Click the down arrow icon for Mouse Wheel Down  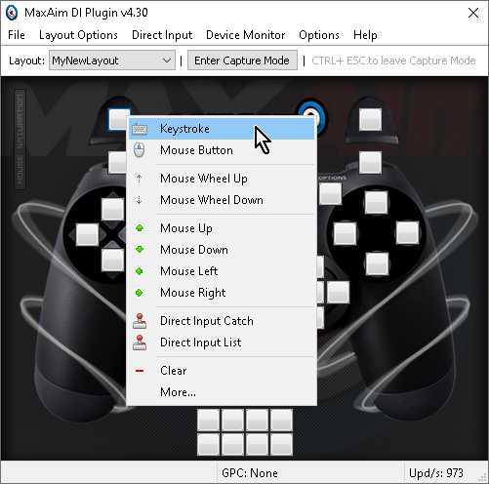140,200
